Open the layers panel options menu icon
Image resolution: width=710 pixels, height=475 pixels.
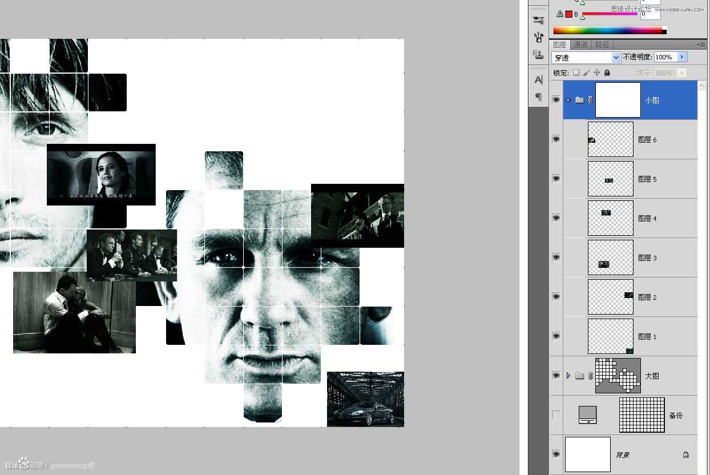click(x=700, y=44)
